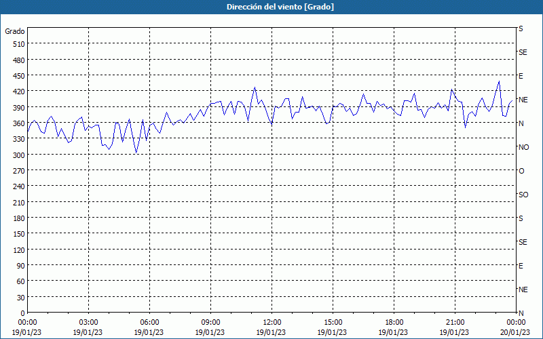This screenshot has height=339, width=543.
Task: Click the 15:00 time label
Action: pyautogui.click(x=333, y=323)
